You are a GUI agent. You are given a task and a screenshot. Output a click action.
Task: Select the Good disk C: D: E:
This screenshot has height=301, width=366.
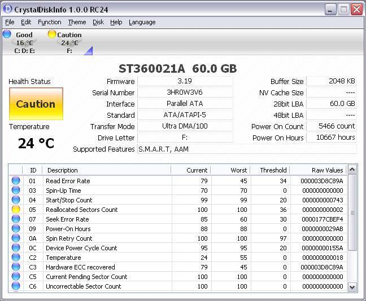(24, 42)
